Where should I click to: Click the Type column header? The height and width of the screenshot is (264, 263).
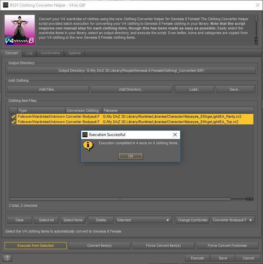pyautogui.click(x=41, y=110)
